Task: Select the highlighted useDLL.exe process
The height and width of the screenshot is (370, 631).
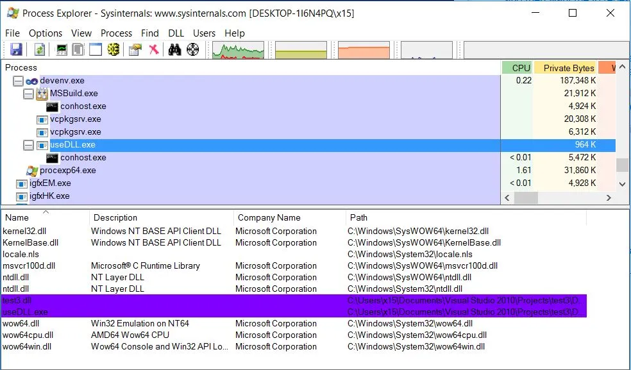Action: tap(72, 144)
